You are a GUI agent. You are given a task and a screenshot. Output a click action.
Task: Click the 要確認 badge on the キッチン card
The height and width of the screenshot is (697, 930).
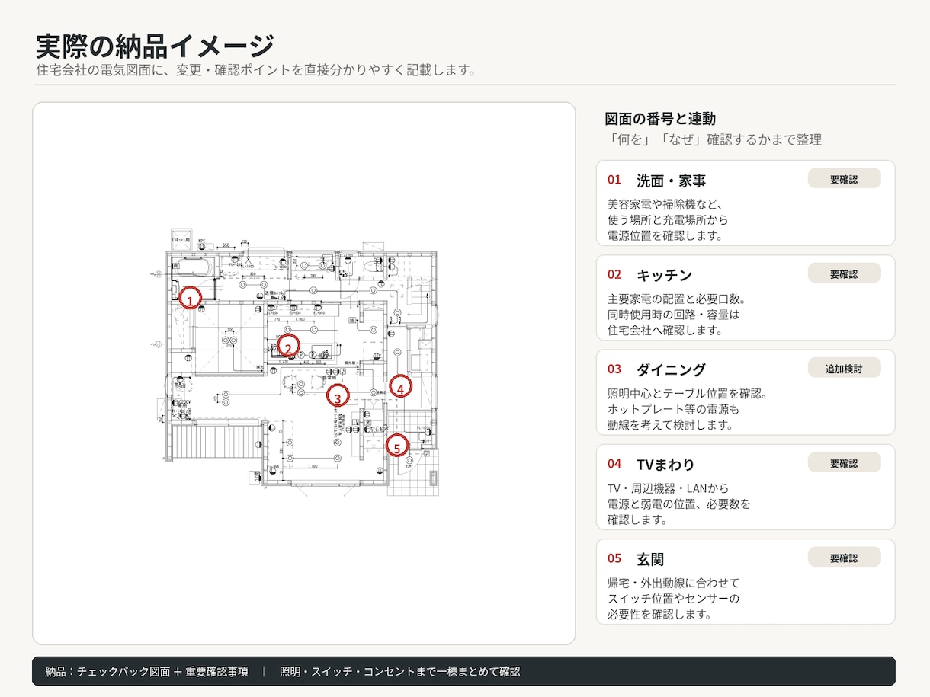pos(844,273)
